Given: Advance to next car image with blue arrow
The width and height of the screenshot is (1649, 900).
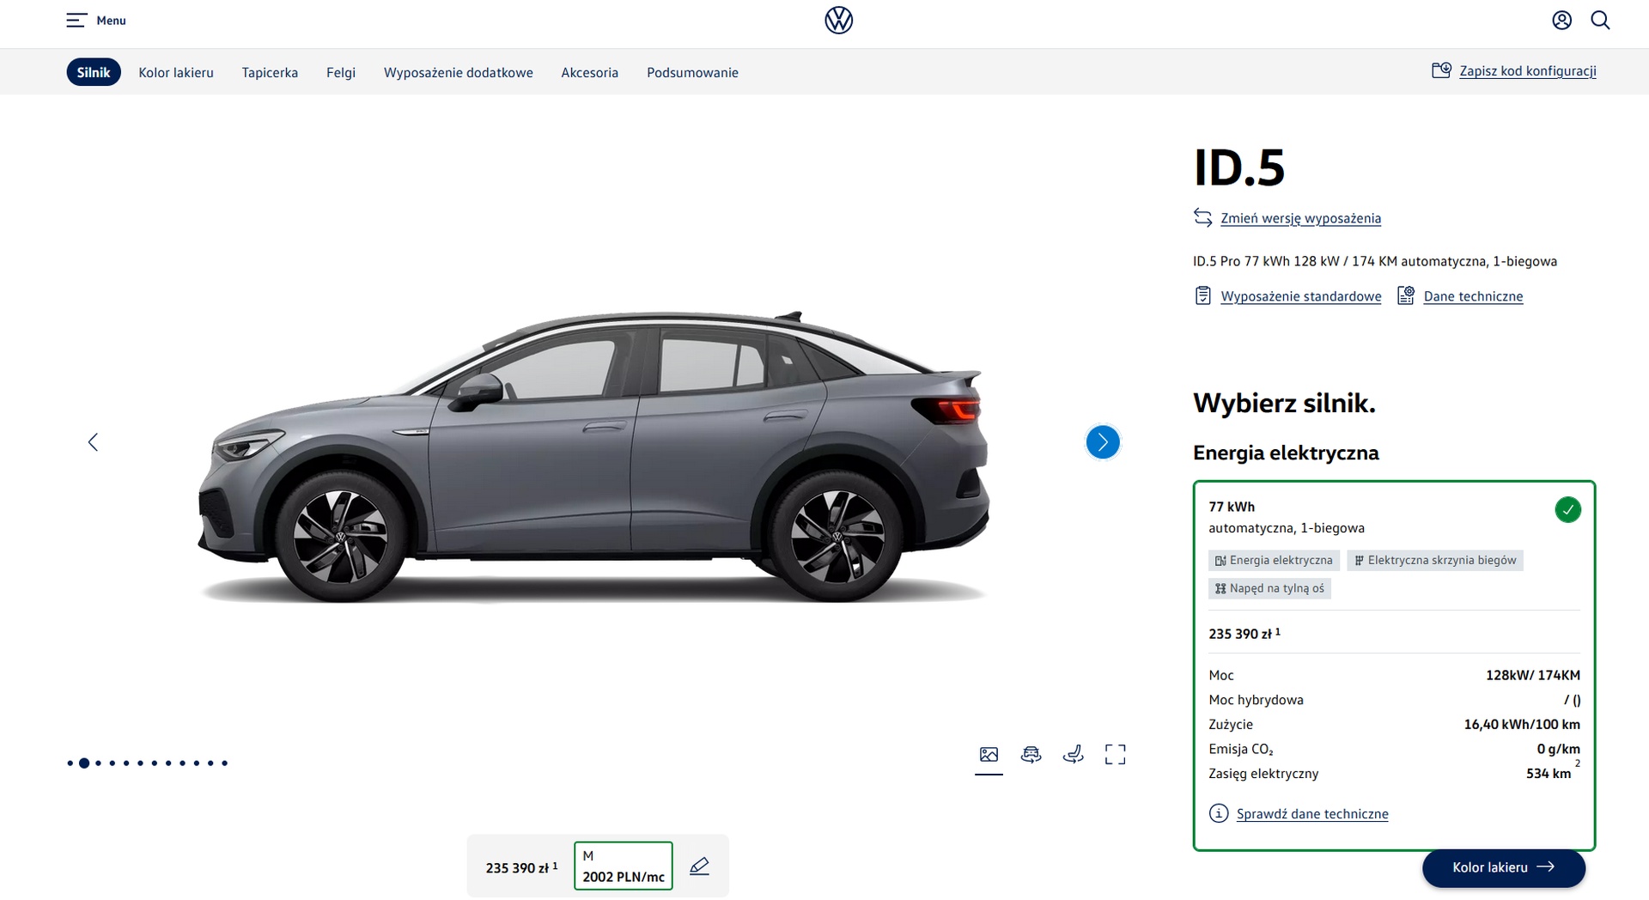Looking at the screenshot, I should (1103, 442).
